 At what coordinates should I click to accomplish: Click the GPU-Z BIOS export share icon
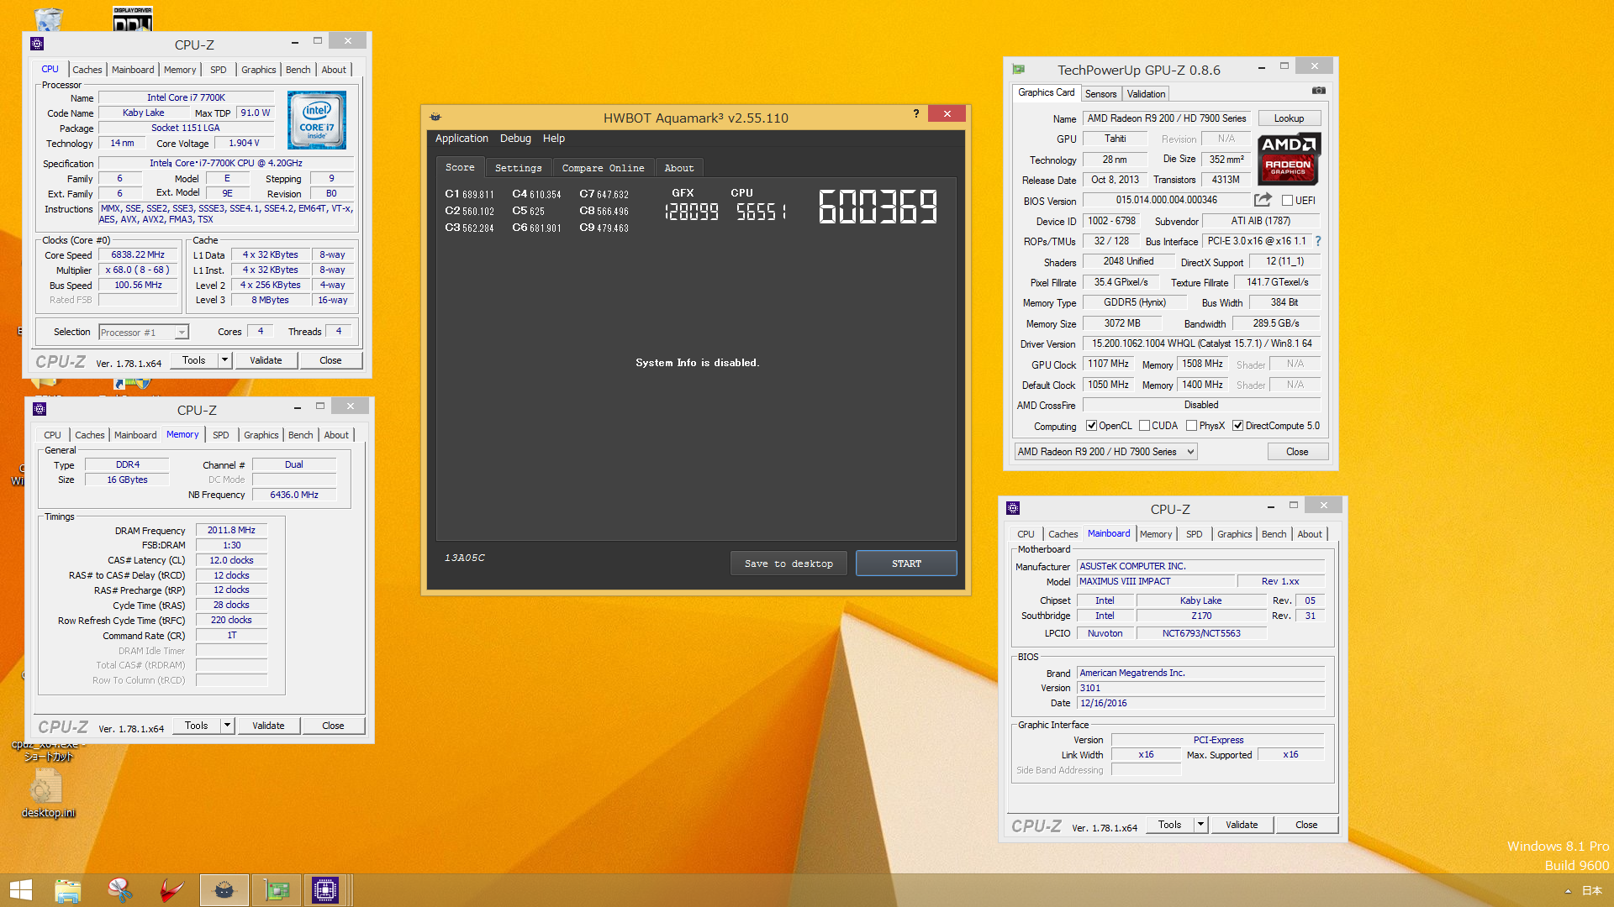pyautogui.click(x=1263, y=200)
